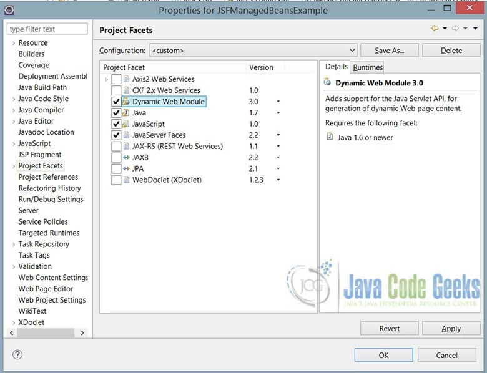
Task: Open the view menu dropdown arrow
Action: pyautogui.click(x=475, y=29)
